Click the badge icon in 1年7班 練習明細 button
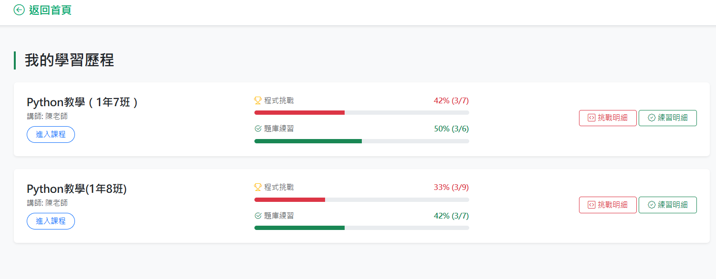The image size is (716, 279). [x=652, y=118]
